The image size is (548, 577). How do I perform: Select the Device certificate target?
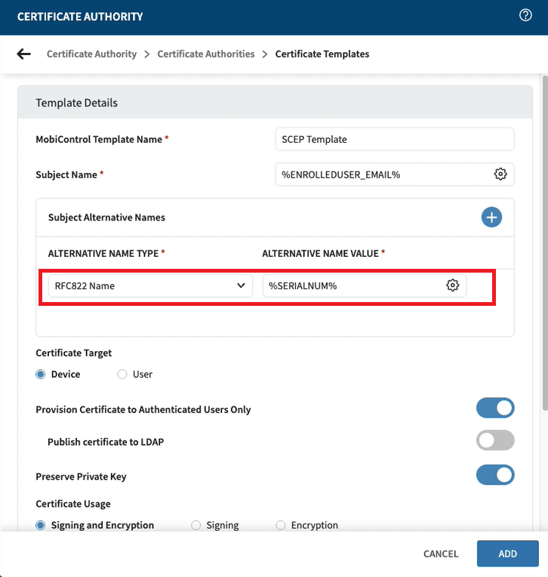(x=41, y=375)
